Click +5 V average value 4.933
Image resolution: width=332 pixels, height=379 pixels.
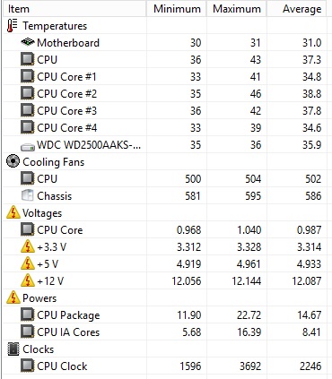point(310,264)
